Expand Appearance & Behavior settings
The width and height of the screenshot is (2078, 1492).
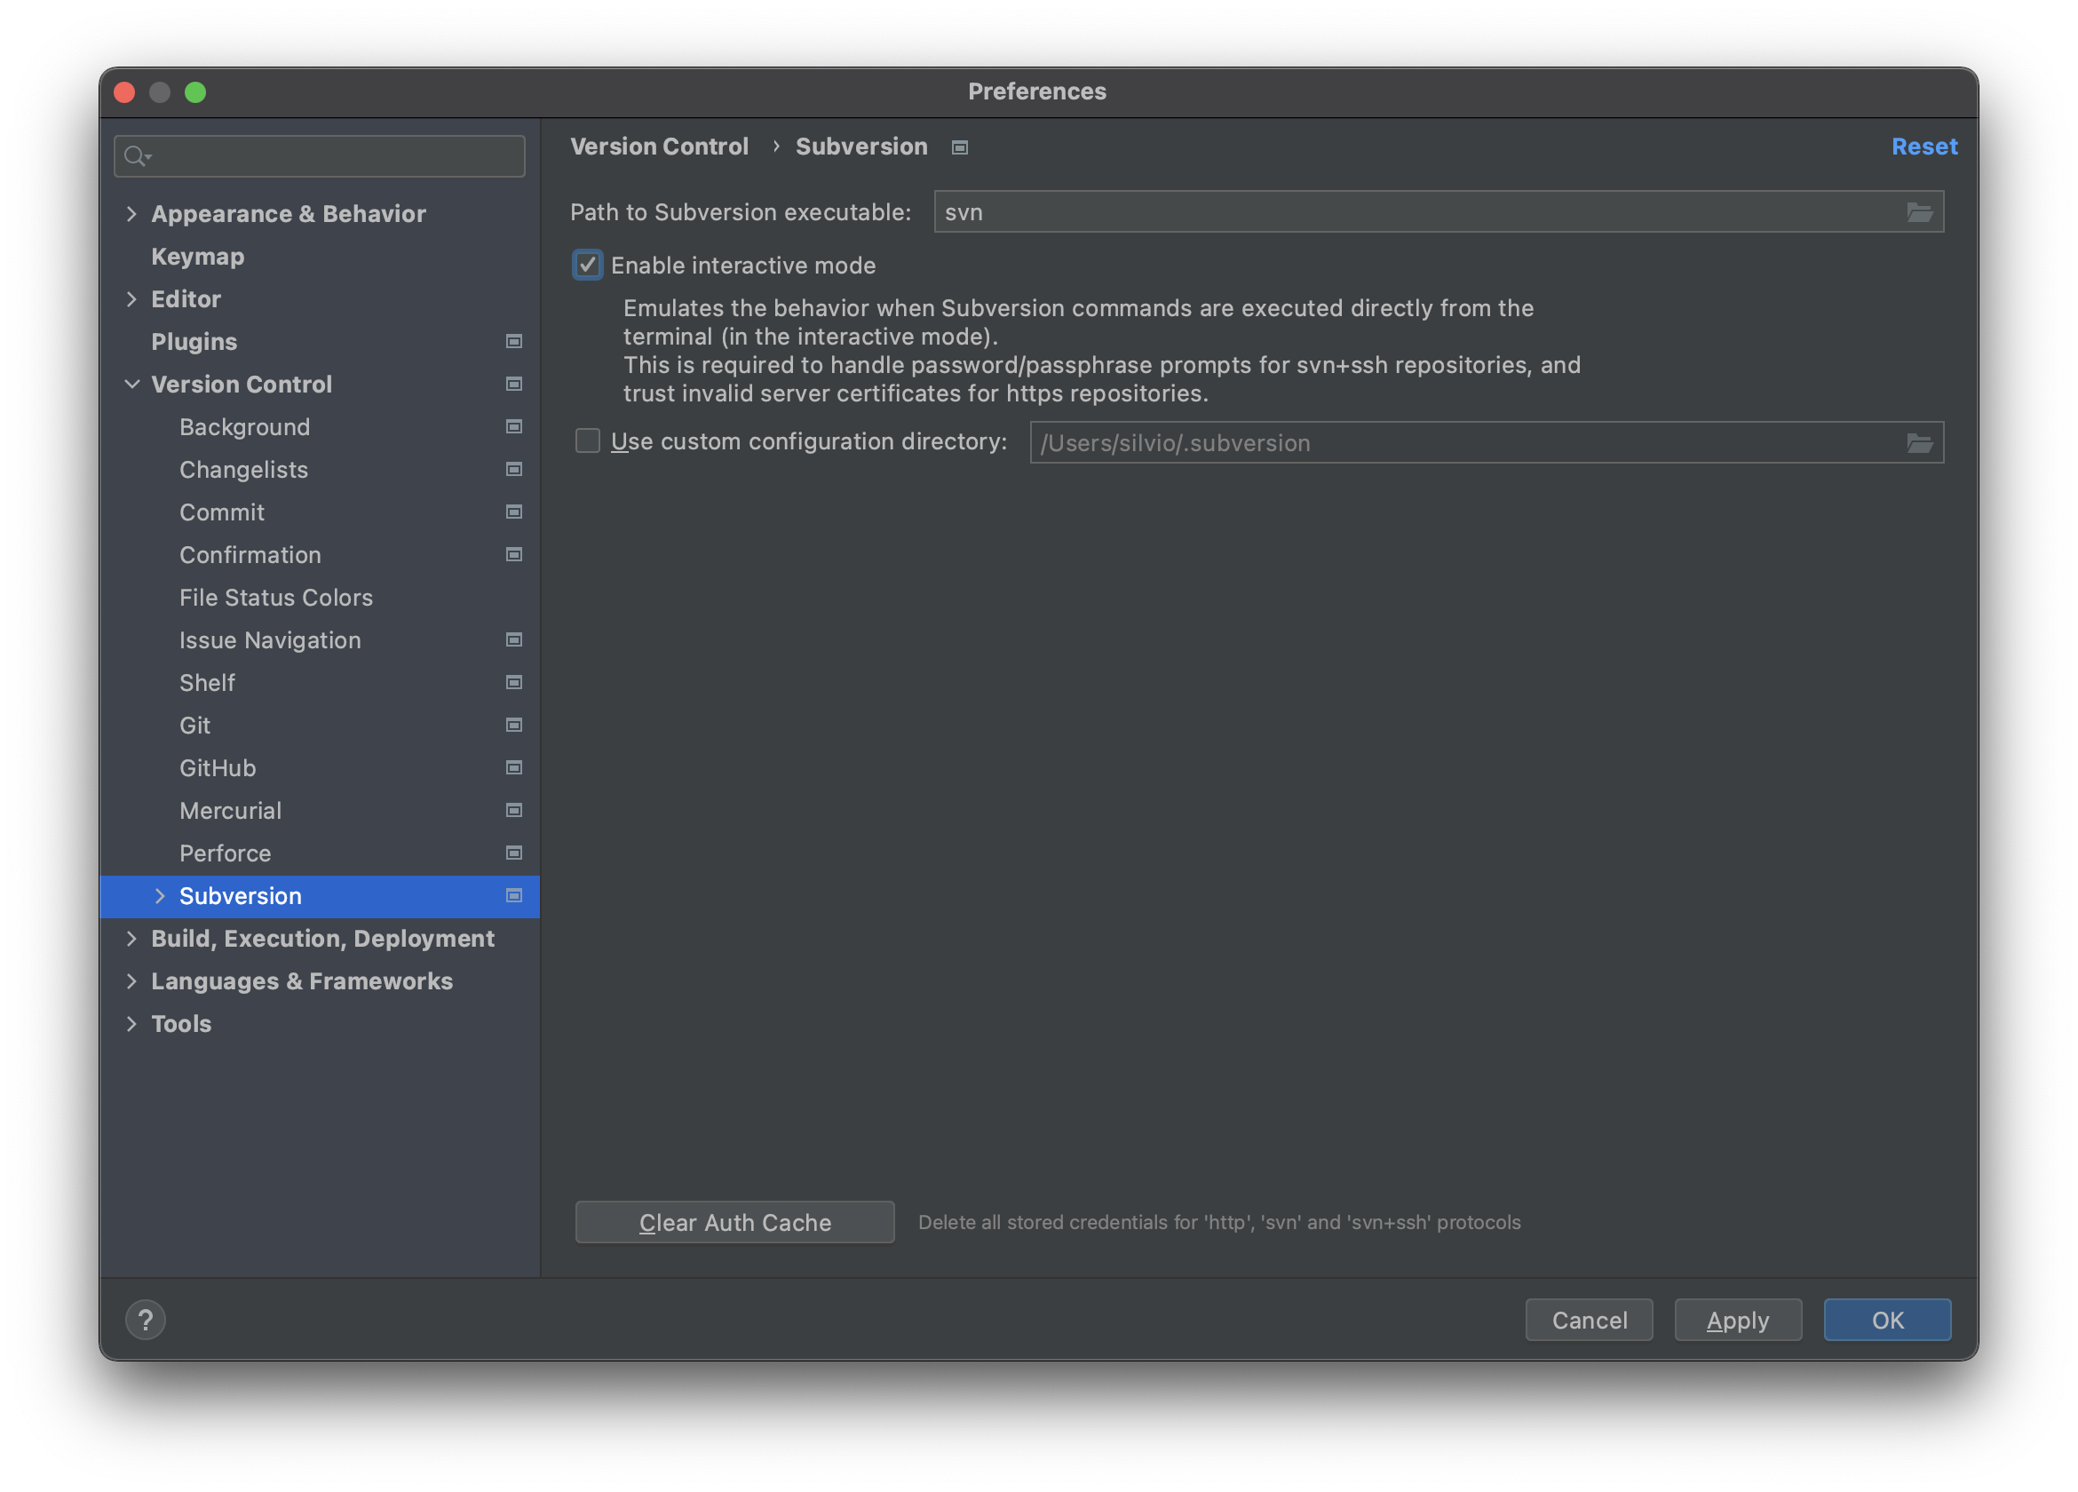[x=132, y=214]
